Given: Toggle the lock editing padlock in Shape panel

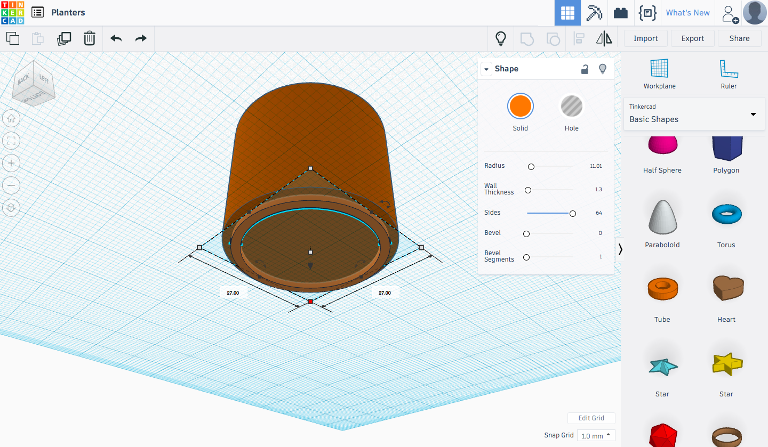Looking at the screenshot, I should [585, 69].
